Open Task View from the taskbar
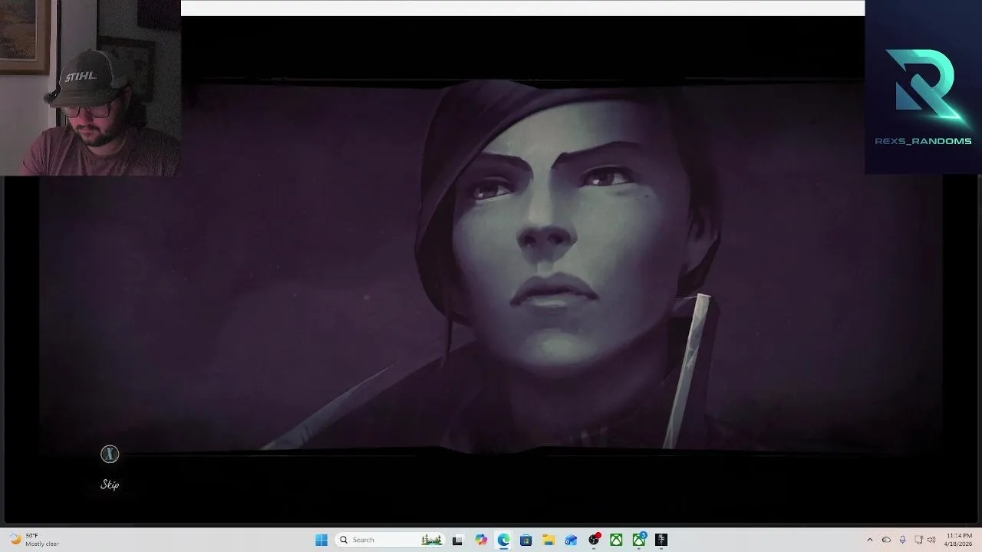Viewport: 982px width, 552px height. 457,540
